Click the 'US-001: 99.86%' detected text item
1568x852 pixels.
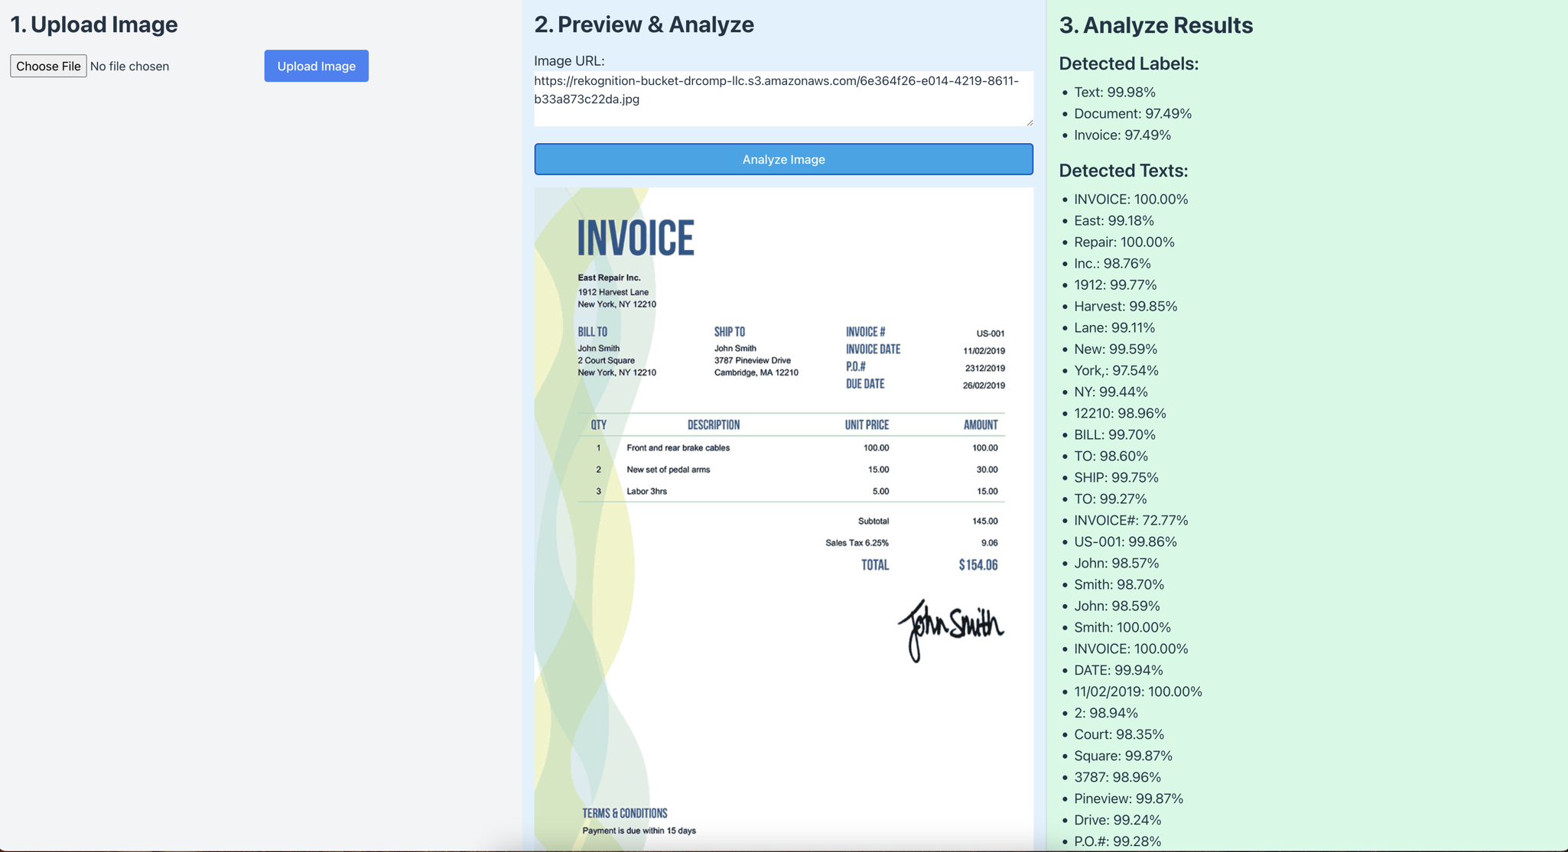pos(1125,541)
